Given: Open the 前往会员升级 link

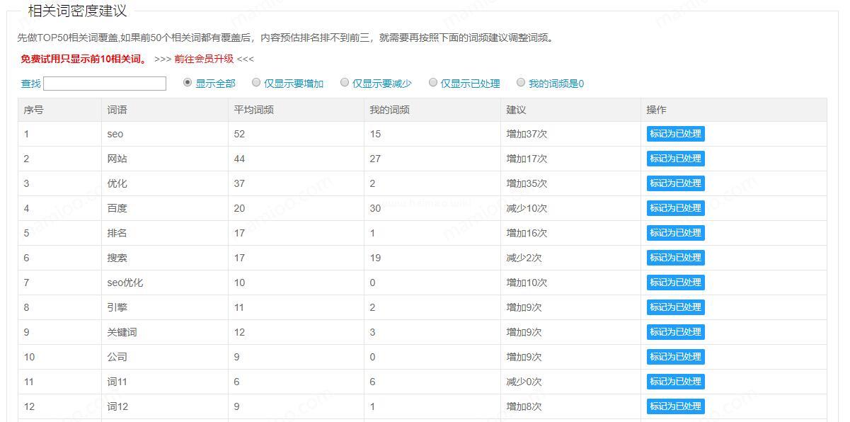Looking at the screenshot, I should (204, 59).
